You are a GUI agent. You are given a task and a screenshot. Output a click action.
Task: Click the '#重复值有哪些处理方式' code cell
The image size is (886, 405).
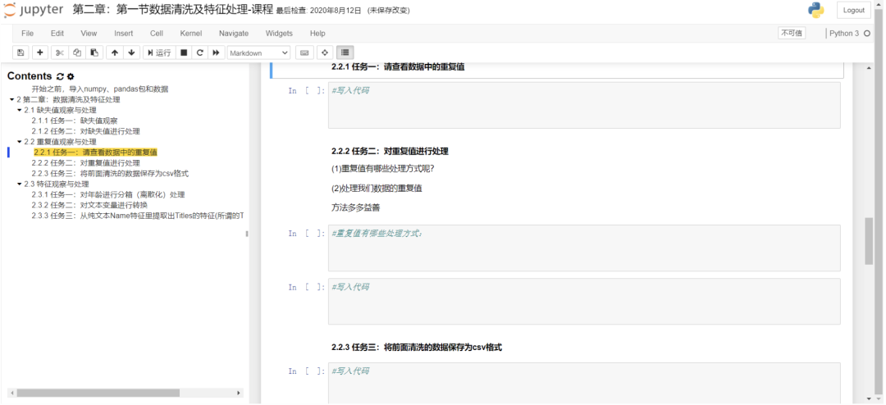(584, 248)
